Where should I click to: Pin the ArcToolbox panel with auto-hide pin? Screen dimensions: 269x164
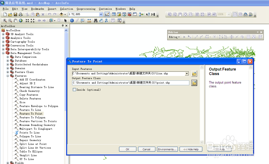(x=63, y=26)
